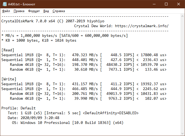Click the scrollbar up arrow

pyautogui.click(x=182, y=16)
